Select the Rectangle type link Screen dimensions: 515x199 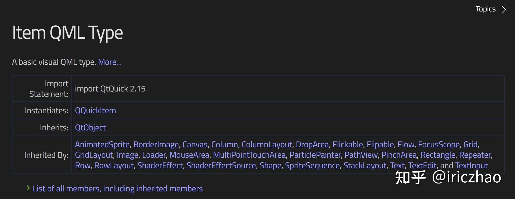(x=438, y=155)
